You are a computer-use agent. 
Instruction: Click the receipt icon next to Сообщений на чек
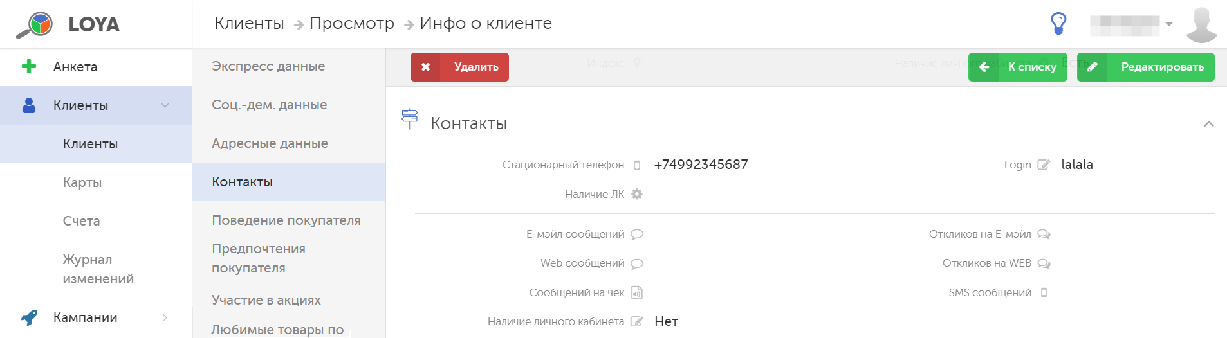[637, 292]
